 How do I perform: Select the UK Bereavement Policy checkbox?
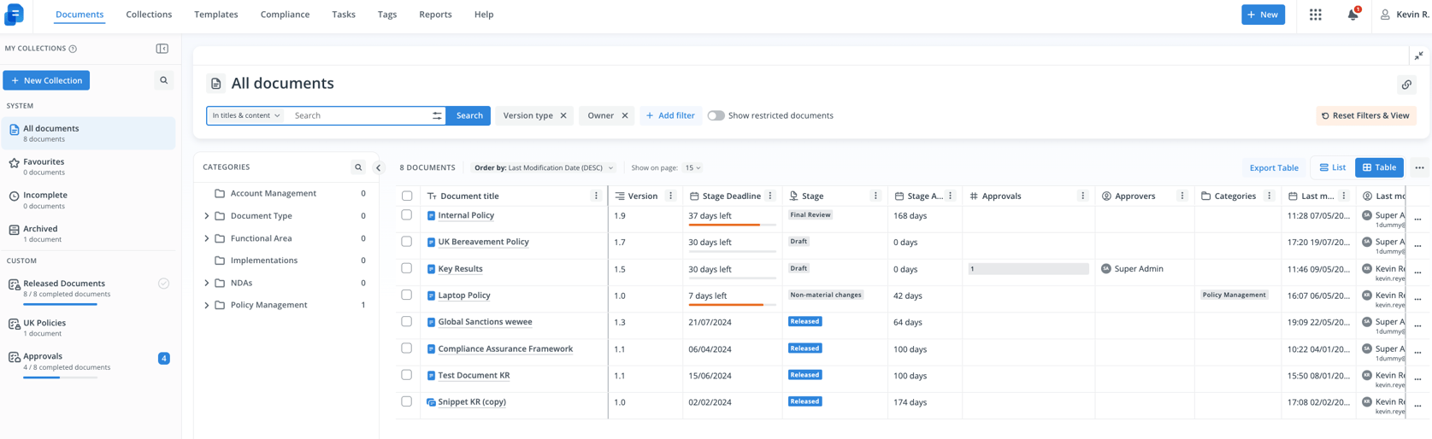click(x=407, y=242)
